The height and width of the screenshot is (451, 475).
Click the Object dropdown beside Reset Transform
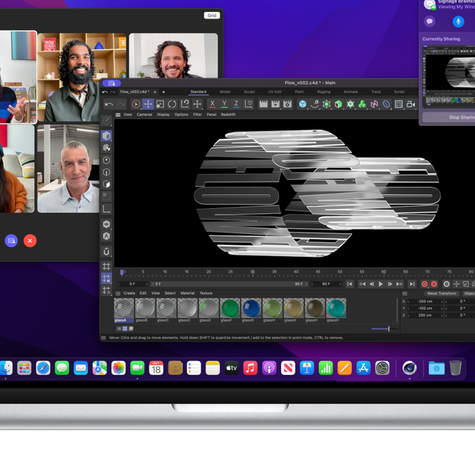469,293
